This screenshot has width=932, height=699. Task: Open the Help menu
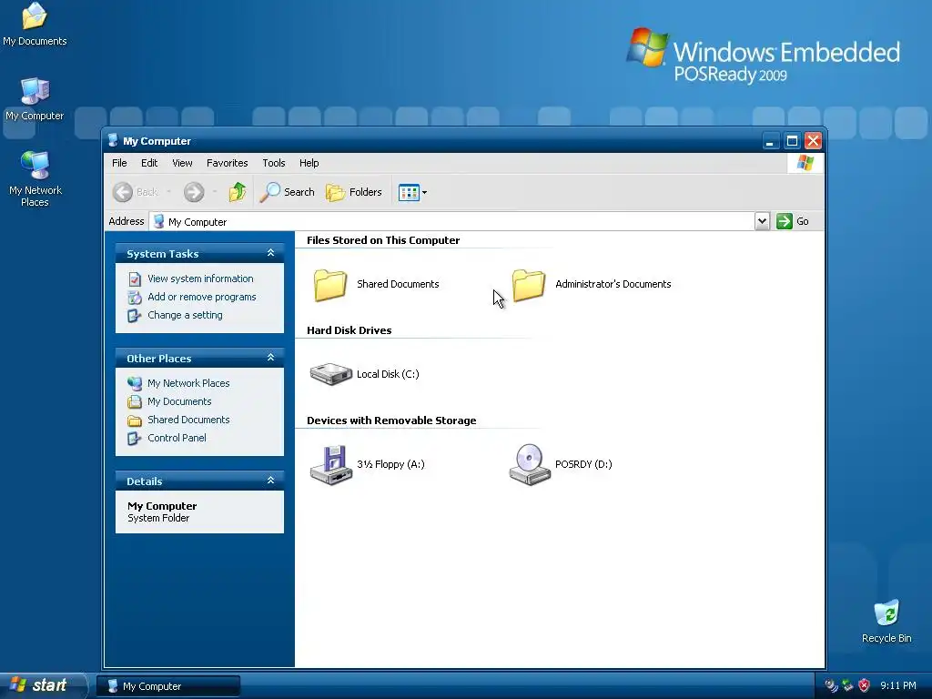point(309,163)
